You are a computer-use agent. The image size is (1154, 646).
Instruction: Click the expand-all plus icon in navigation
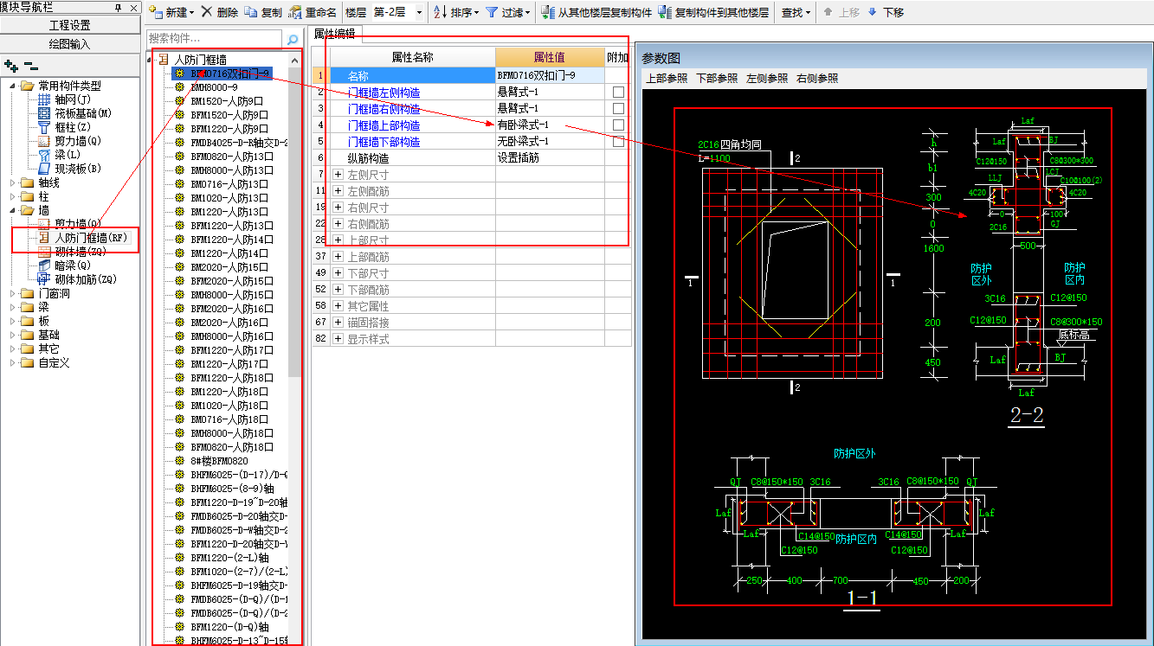10,65
